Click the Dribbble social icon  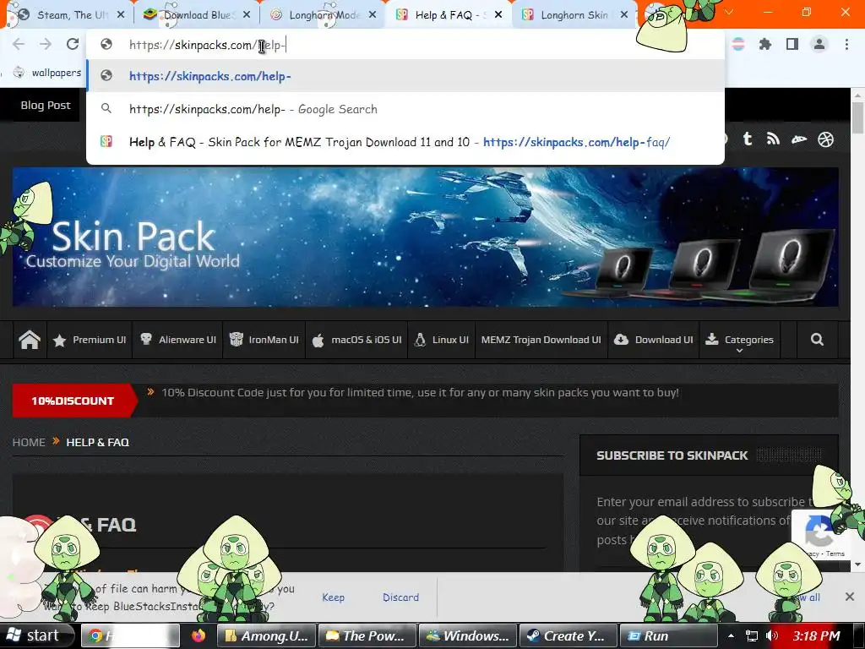pos(825,139)
